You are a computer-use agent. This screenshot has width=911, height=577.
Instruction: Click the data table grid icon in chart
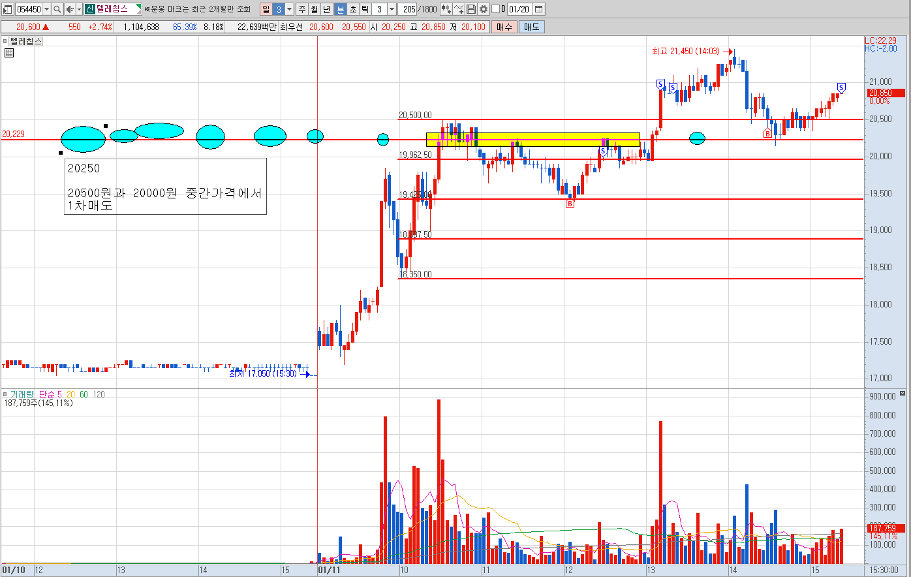9,53
